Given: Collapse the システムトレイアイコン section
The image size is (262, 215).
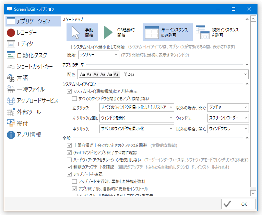Looking at the screenshot, I should [x=247, y=84].
